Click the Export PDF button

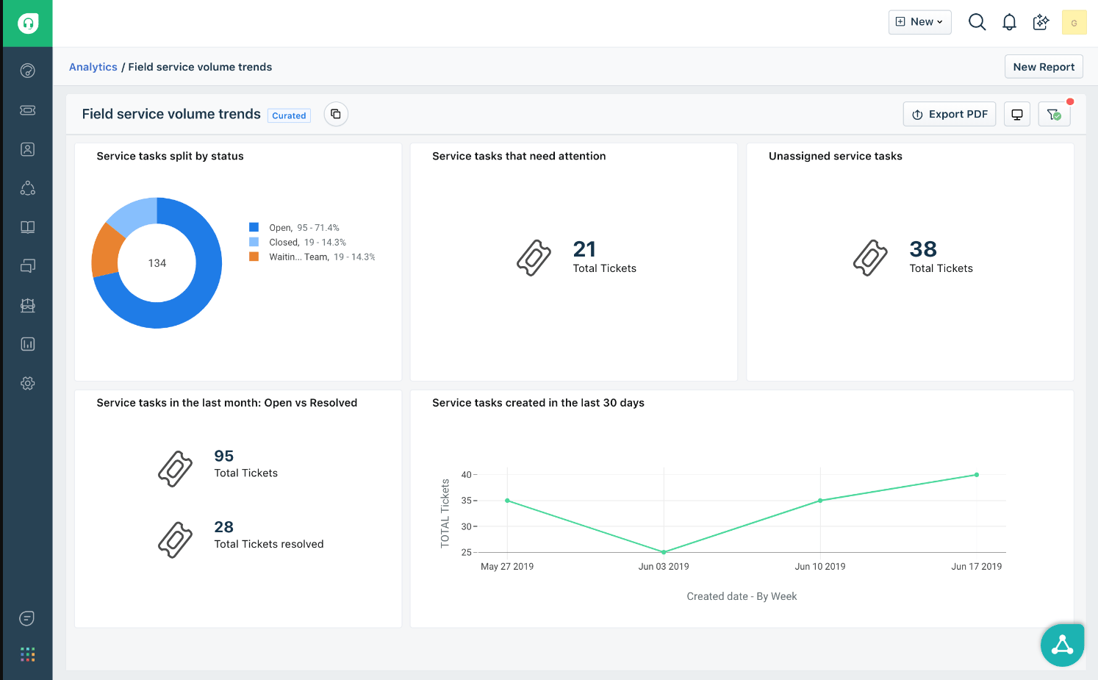pos(949,114)
